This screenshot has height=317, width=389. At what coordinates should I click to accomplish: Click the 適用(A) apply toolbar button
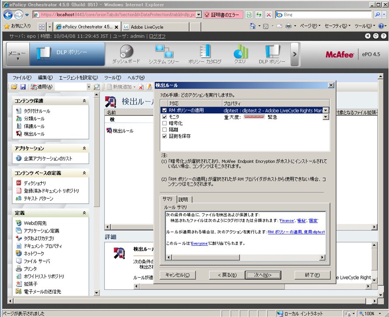[42, 87]
